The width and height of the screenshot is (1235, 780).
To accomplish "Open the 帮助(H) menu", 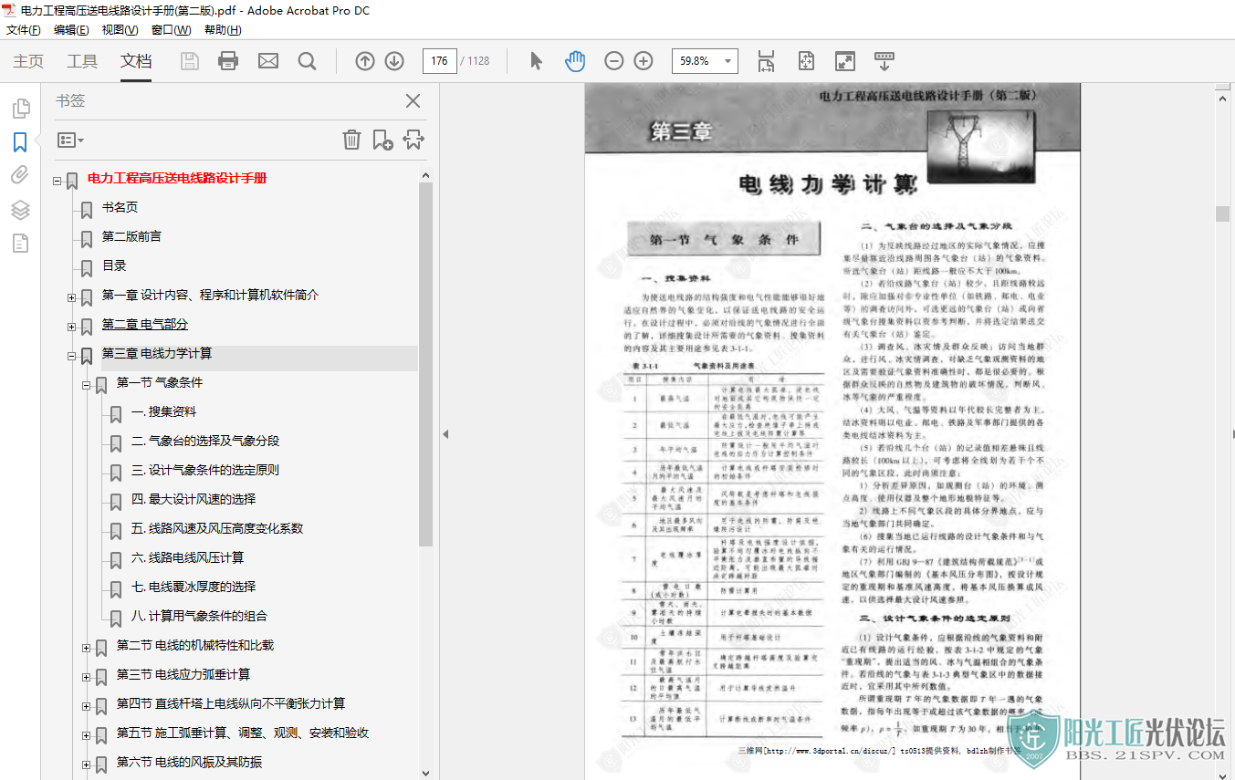I will (223, 30).
